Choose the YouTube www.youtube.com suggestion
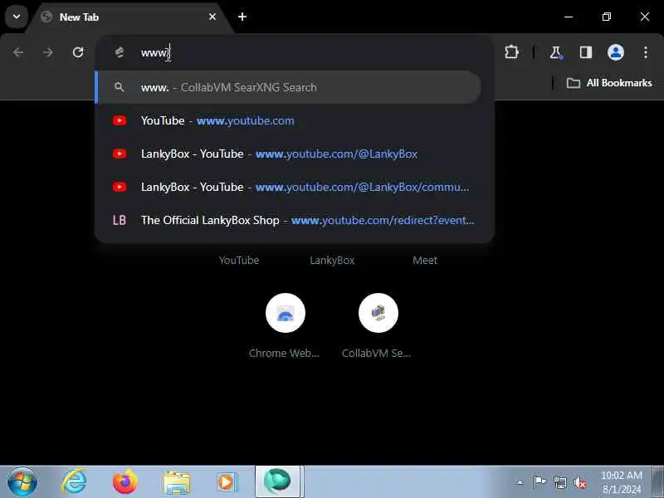This screenshot has width=664, height=498. (289, 120)
